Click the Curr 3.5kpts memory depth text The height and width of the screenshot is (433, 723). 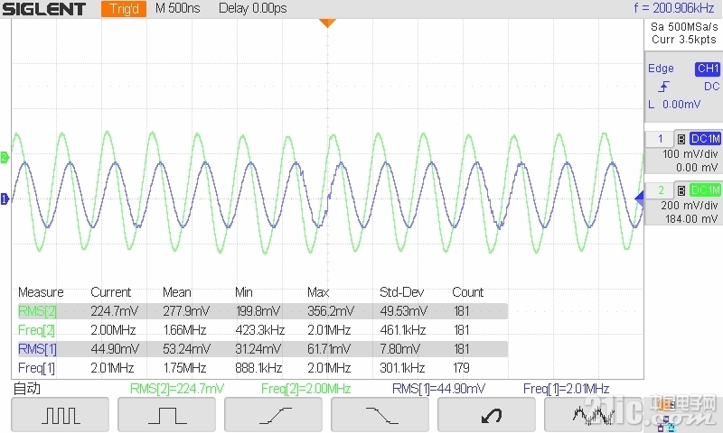tap(684, 40)
